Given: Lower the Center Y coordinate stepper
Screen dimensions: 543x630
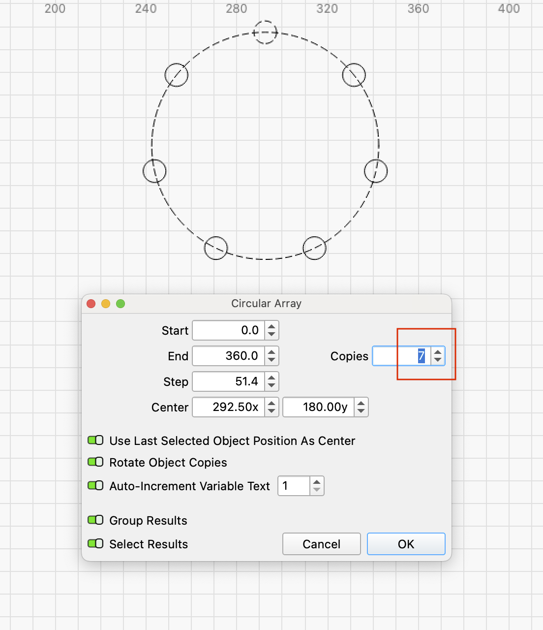Looking at the screenshot, I should 361,411.
